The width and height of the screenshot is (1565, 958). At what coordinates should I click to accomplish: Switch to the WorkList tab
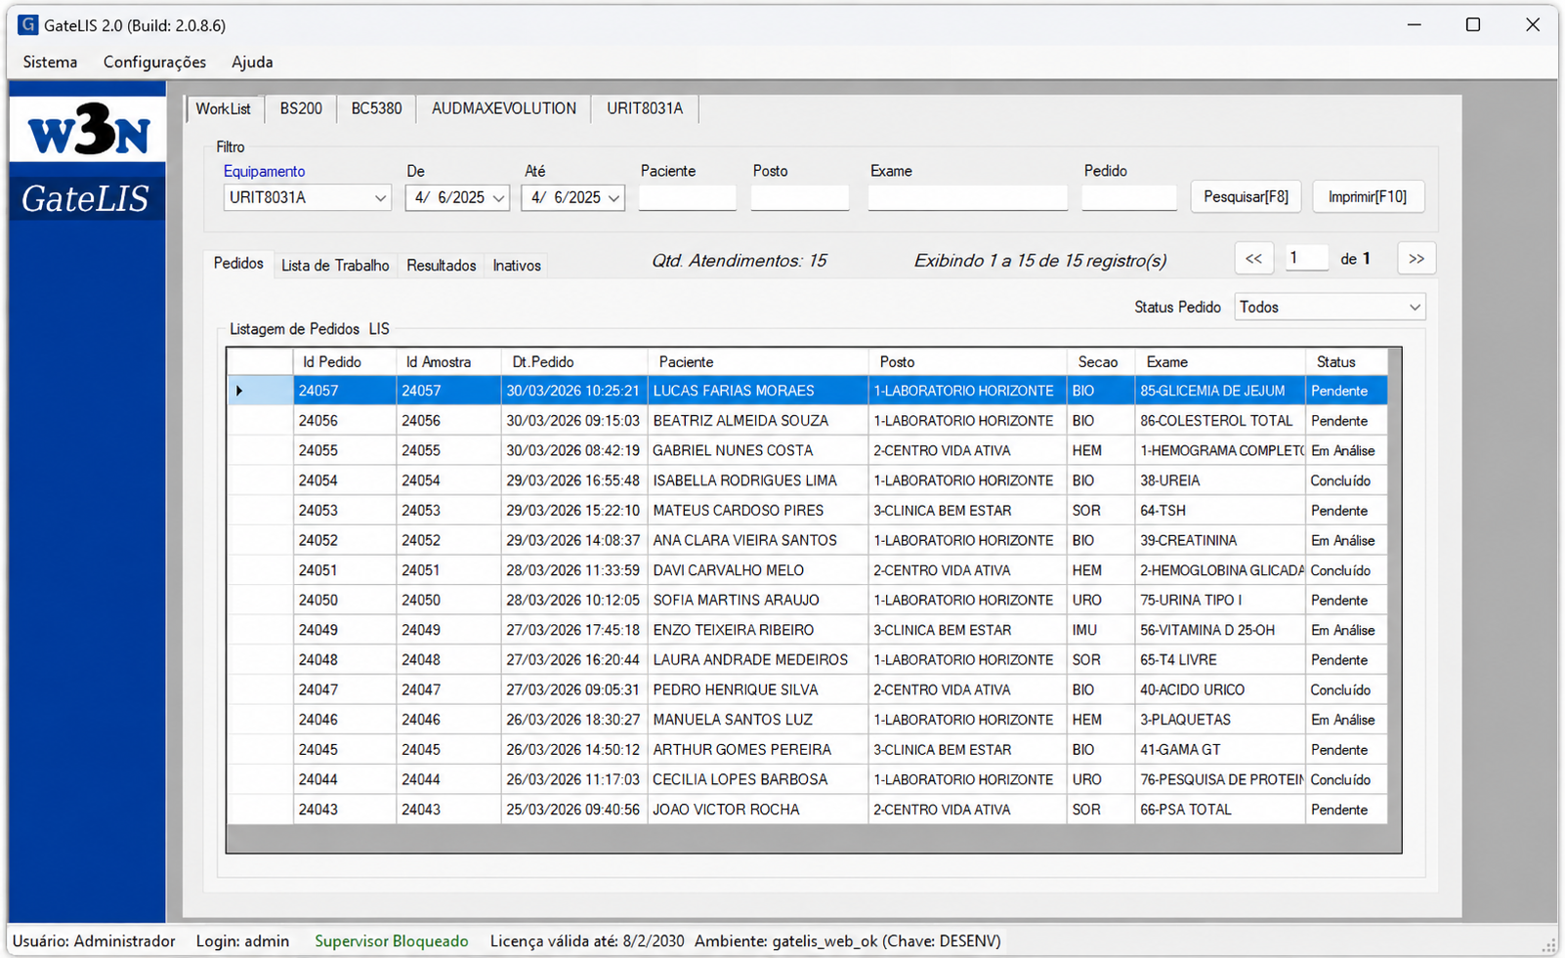(x=224, y=108)
